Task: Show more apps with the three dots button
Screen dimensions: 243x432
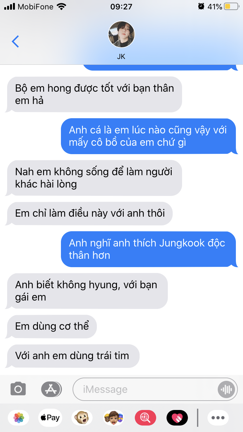Action: click(218, 418)
